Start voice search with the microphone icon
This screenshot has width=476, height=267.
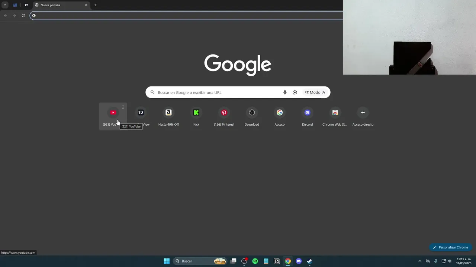[285, 92]
